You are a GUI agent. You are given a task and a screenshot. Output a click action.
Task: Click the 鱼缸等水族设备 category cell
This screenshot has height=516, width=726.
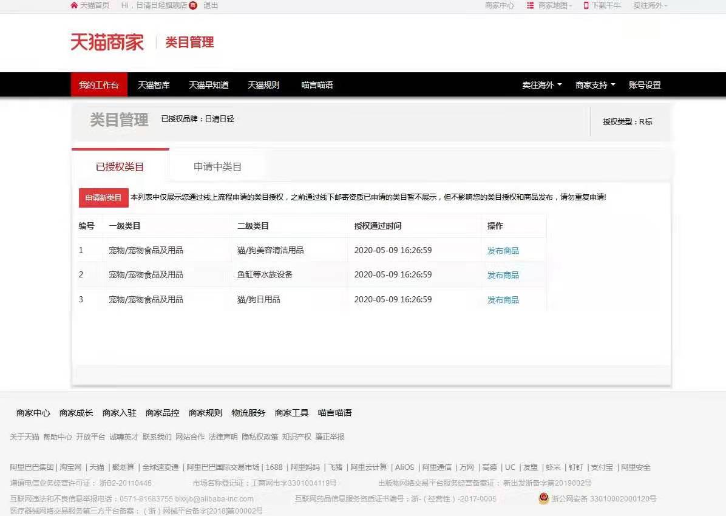pos(265,274)
